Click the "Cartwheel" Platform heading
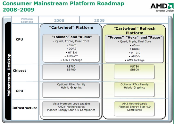 tap(71, 27)
